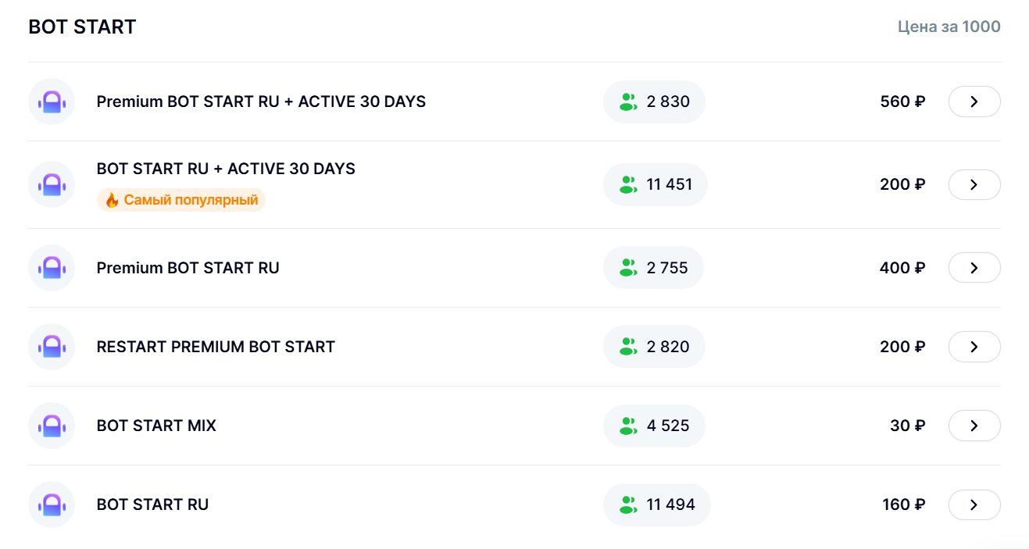This screenshot has height=549, width=1029.
Task: Open the chevron arrow for the 30 ₽ service
Action: (x=974, y=426)
